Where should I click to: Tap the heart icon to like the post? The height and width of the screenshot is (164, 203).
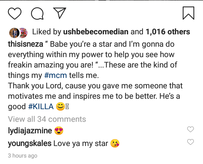15,14
